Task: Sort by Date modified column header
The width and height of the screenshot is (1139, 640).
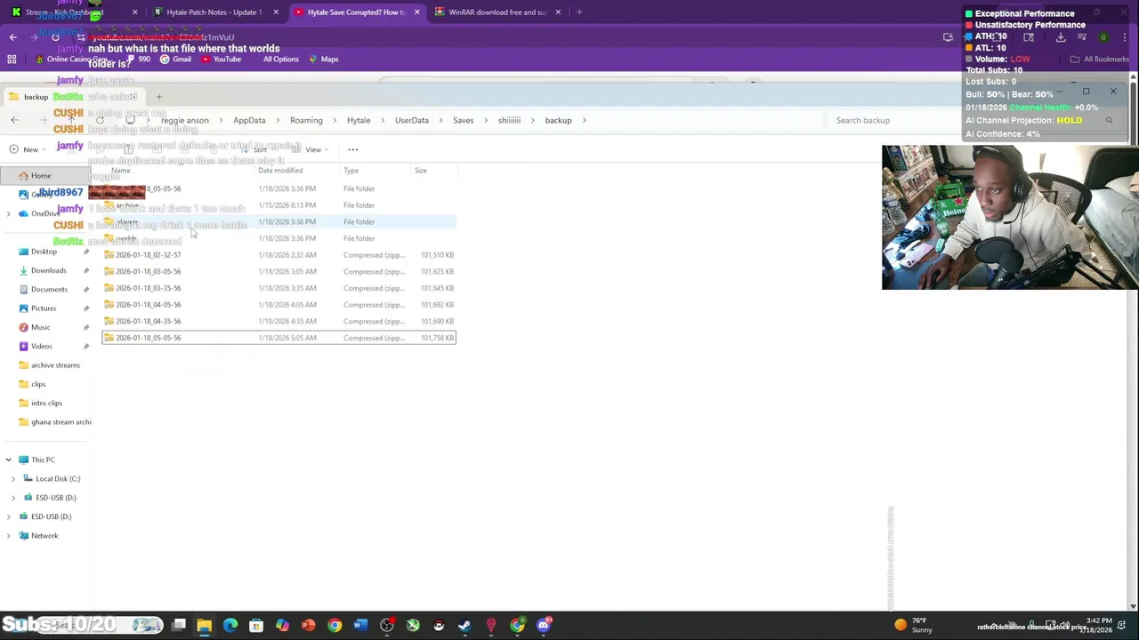Action: 280,171
